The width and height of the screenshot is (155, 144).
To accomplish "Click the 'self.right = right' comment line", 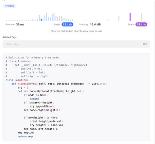I will (x=34, y=76).
